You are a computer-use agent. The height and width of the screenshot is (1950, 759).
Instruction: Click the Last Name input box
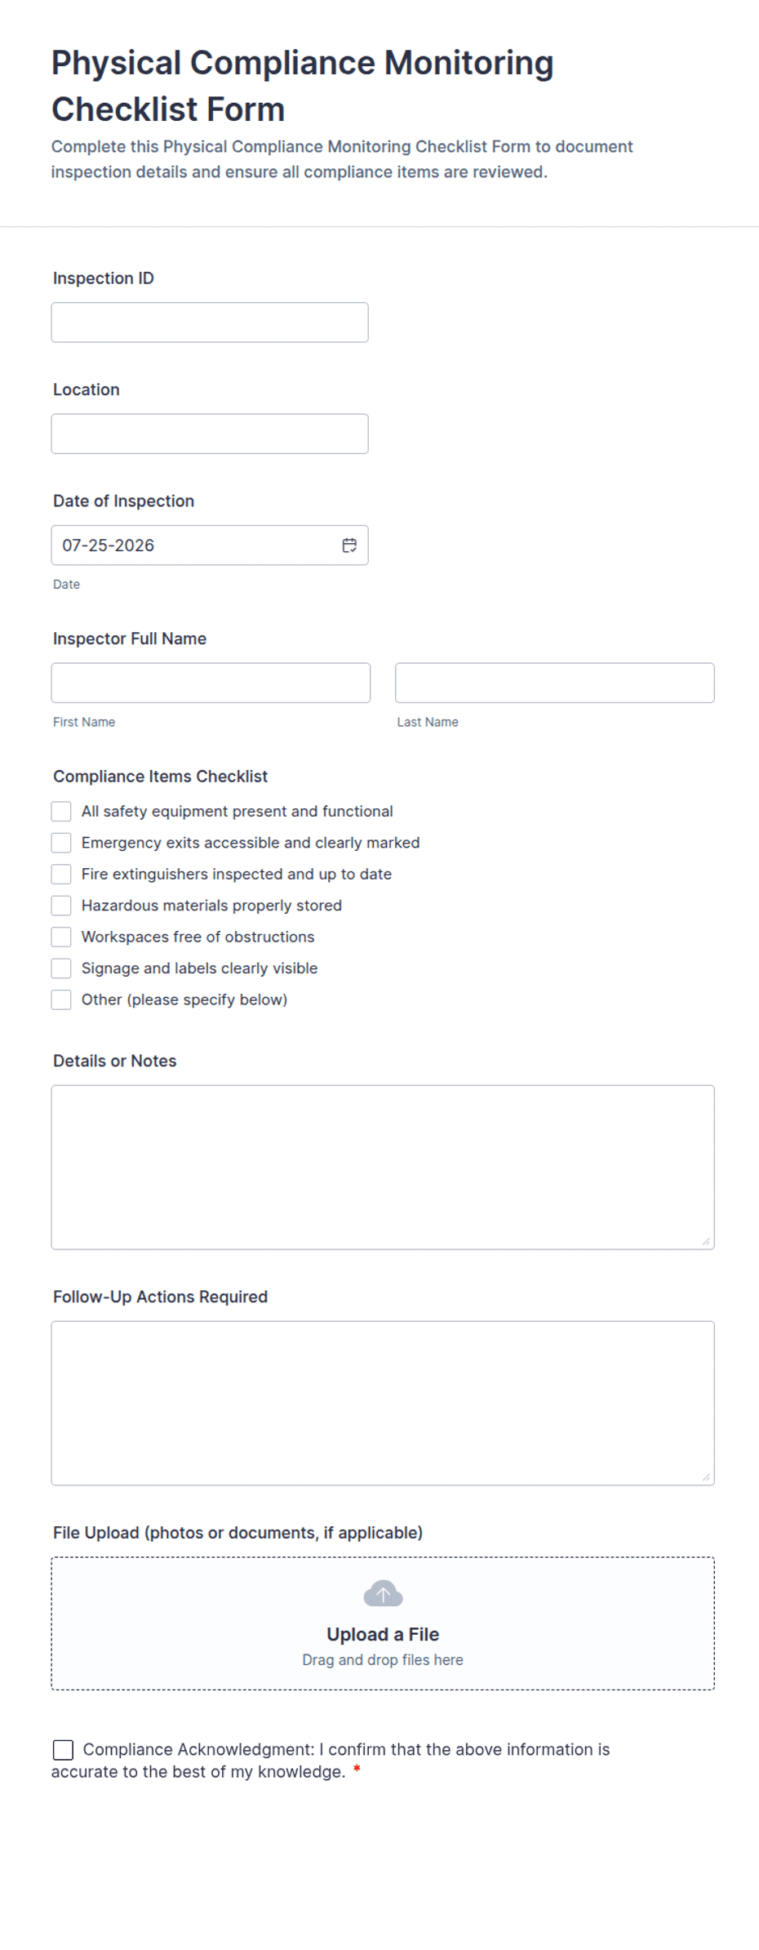(x=555, y=683)
